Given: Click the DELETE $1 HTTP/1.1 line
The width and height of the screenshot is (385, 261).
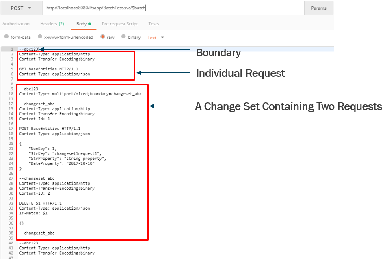Looking at the screenshot, I should (40, 203).
